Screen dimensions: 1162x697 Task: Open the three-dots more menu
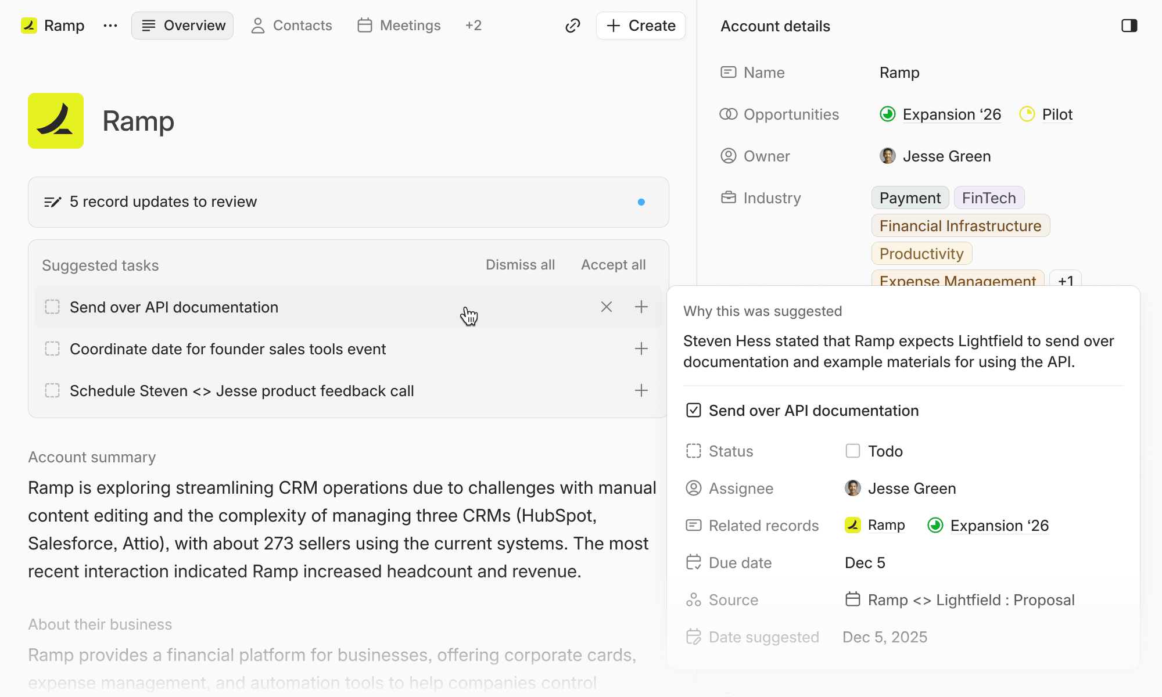click(x=110, y=26)
